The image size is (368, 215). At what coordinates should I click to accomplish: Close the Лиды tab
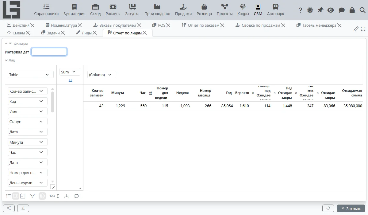[x=94, y=33]
